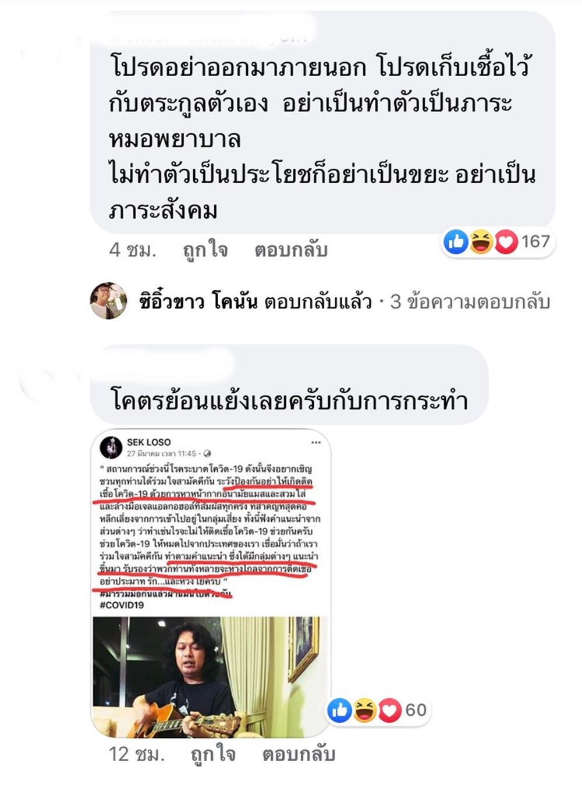This screenshot has width=582, height=785.
Task: Like the 4 ชม. comment with ถูกใจ
Action: click(x=205, y=250)
